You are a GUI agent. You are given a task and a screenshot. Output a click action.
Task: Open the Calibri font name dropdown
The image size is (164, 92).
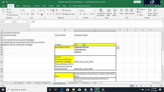pyautogui.click(x=32, y=10)
